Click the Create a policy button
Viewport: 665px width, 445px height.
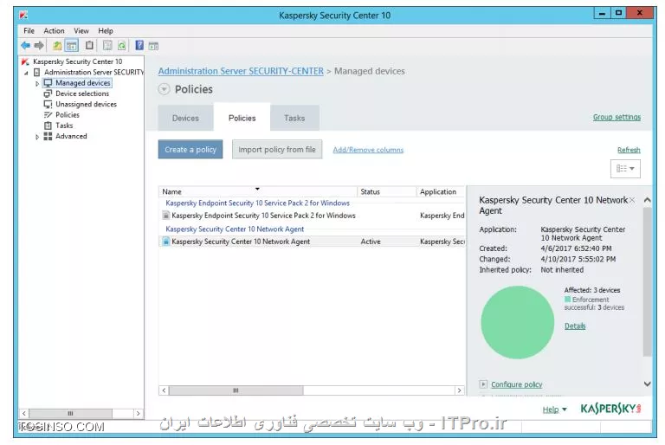190,149
